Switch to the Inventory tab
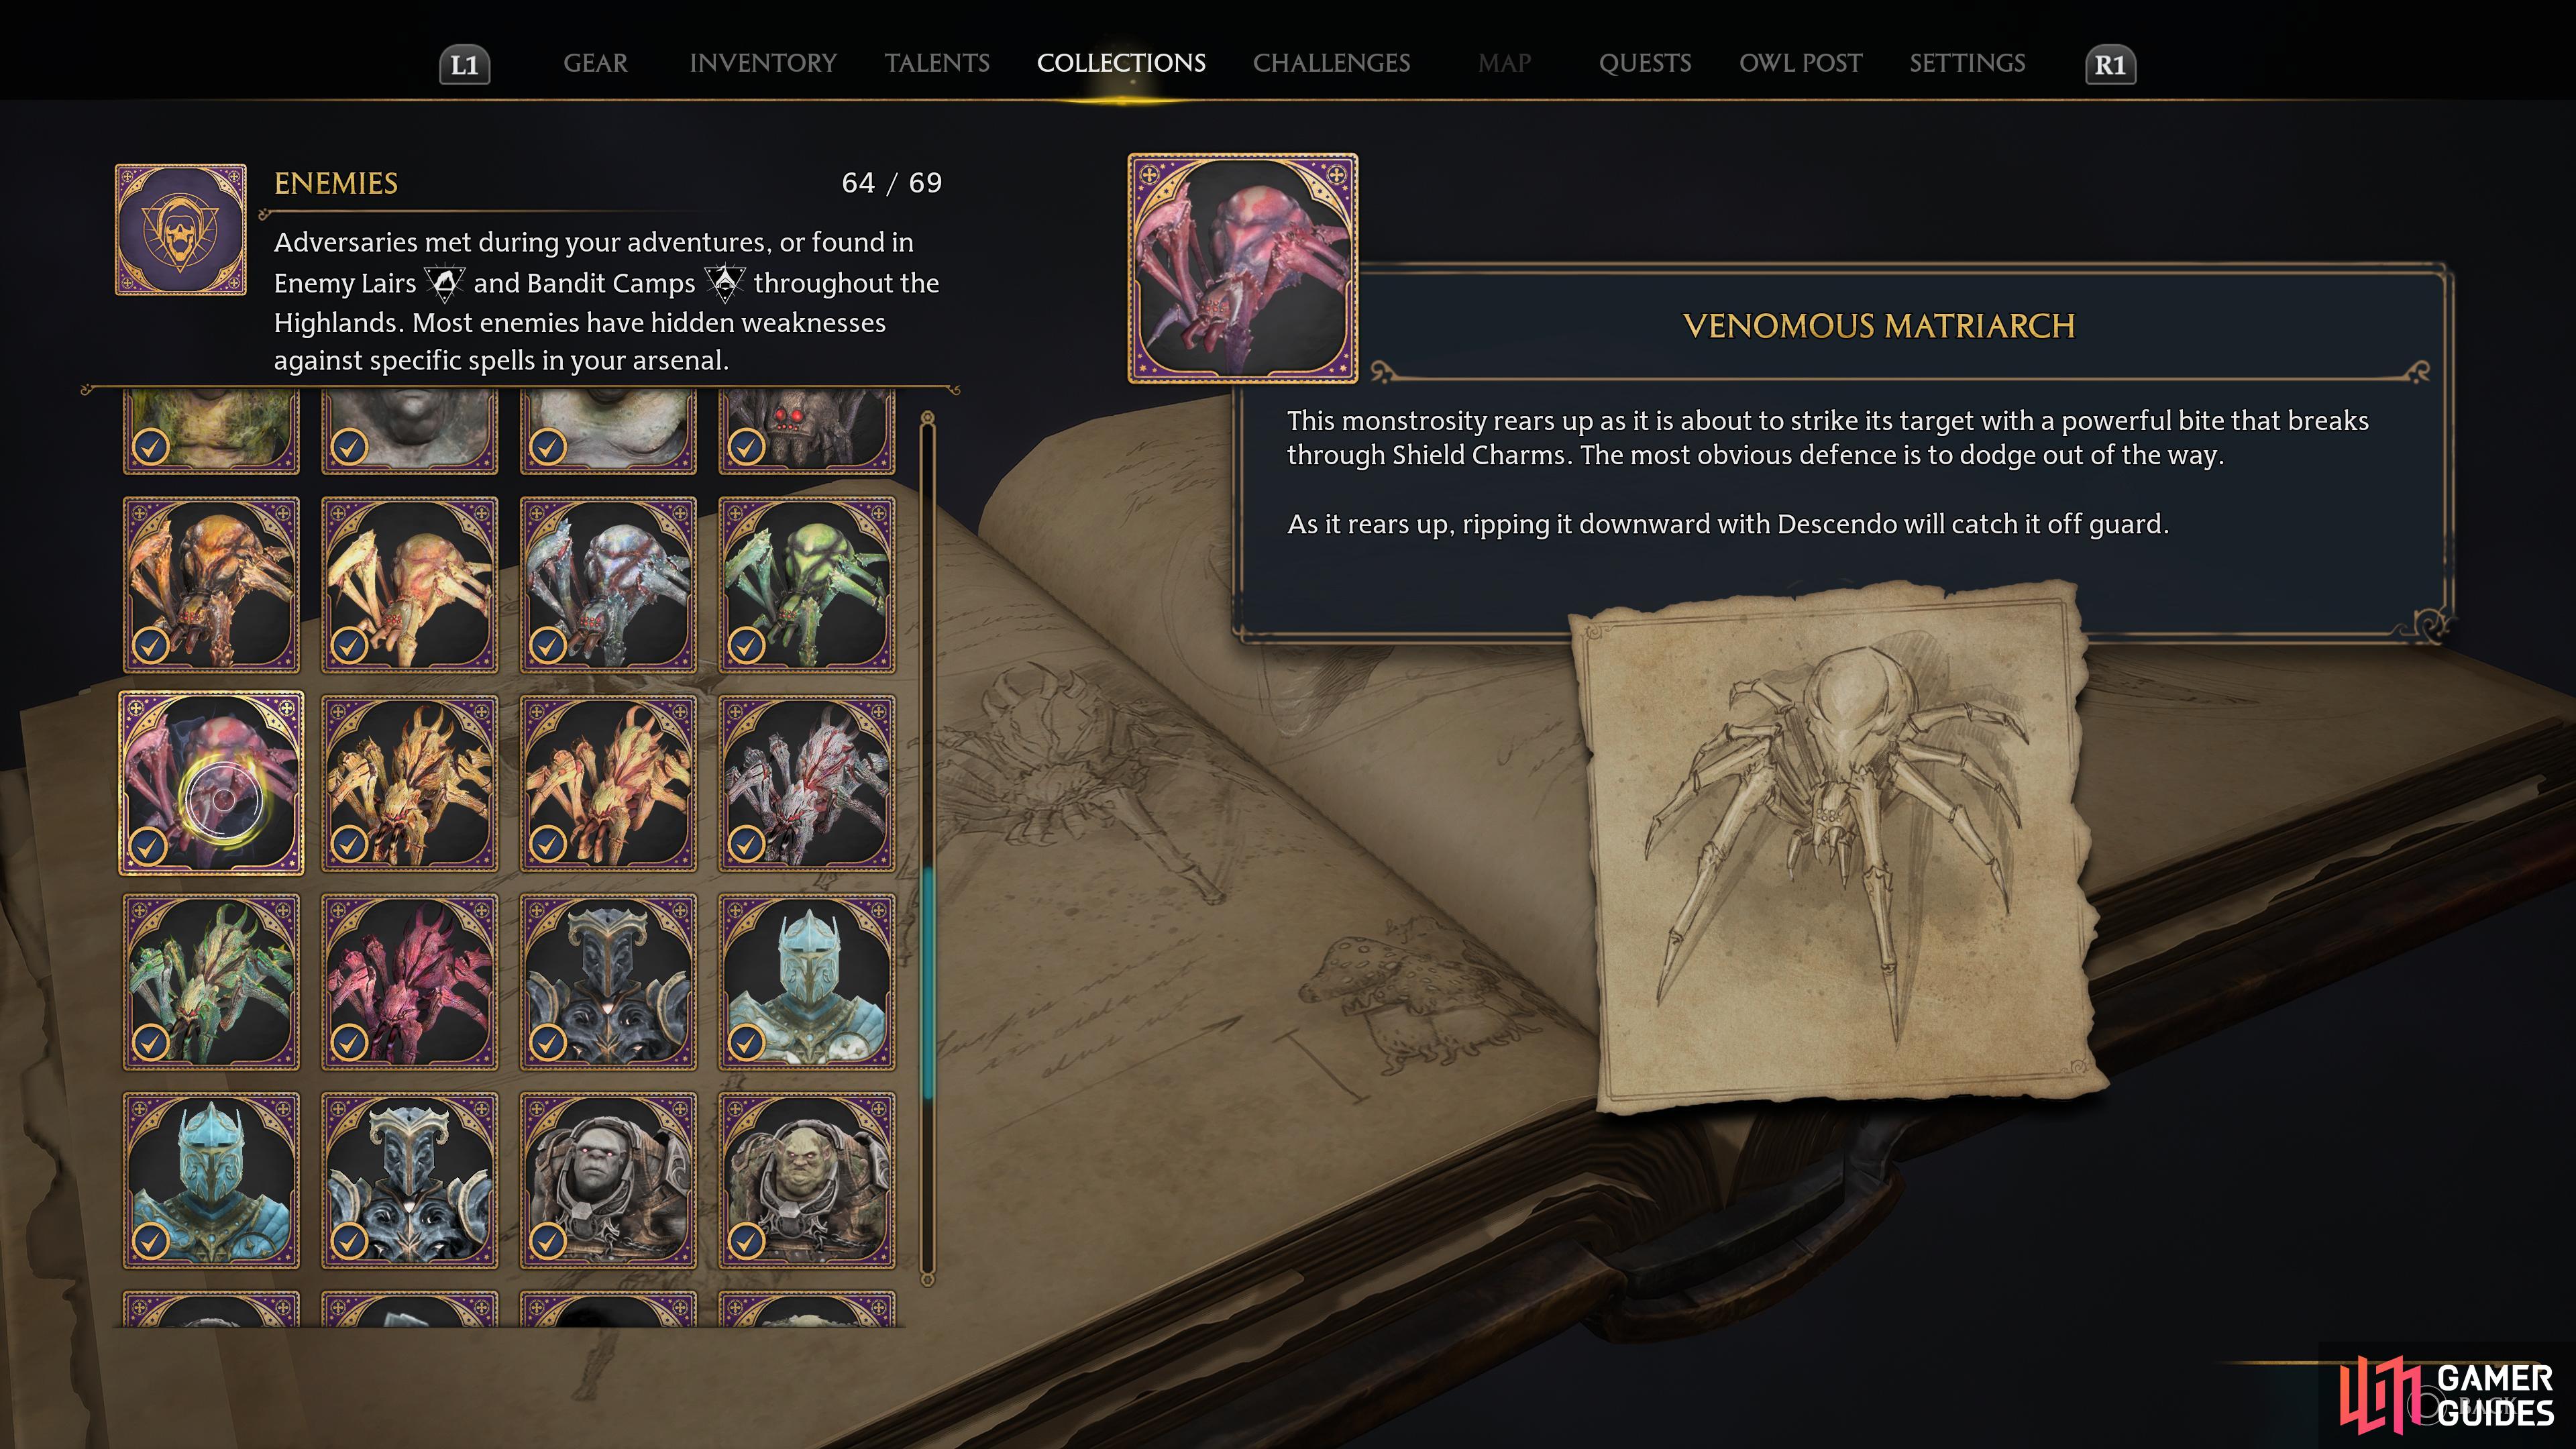2576x1449 pixels. coord(763,63)
